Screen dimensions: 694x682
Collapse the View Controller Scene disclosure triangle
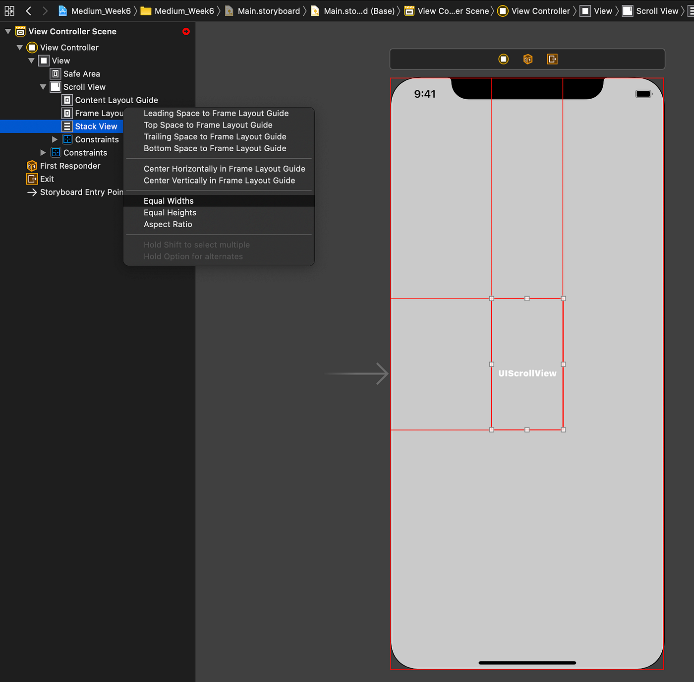[7, 31]
